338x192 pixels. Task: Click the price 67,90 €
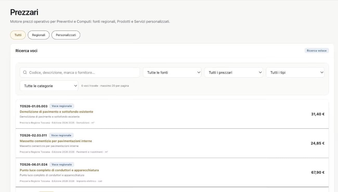318,172
